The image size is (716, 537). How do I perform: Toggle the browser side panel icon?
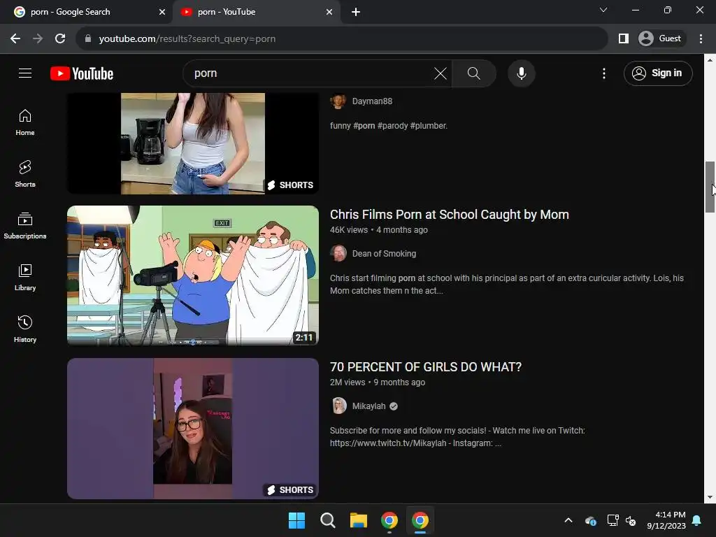click(x=623, y=39)
